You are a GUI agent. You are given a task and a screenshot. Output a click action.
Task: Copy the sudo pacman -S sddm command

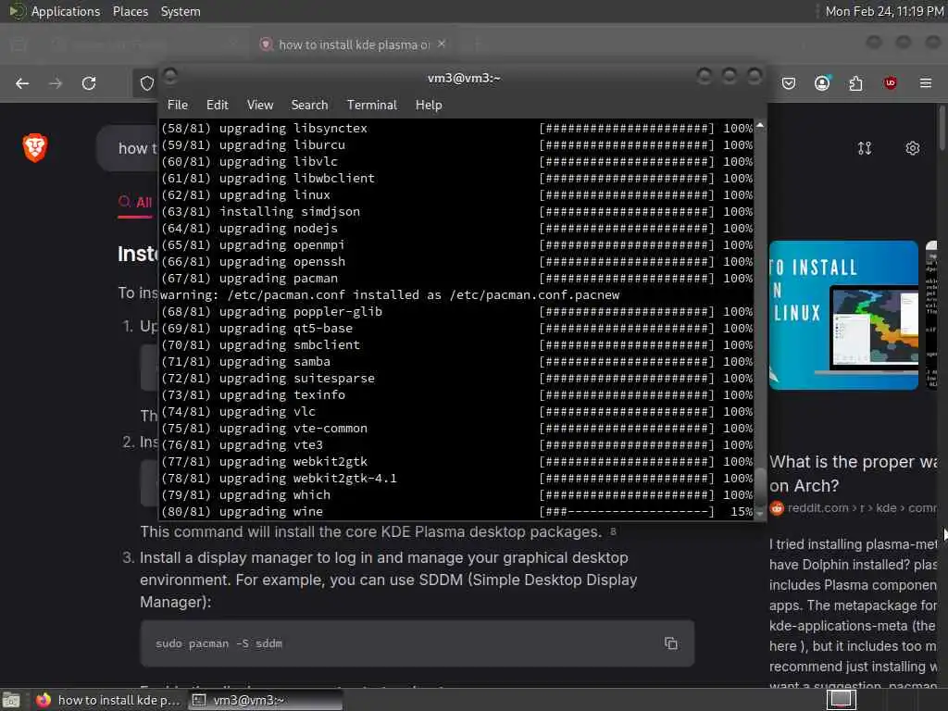(x=670, y=643)
